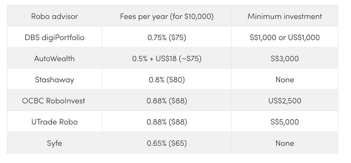Viewport: 351px width, 163px height.
Task: Click the 0.8% ($80) fee cell
Action: [x=167, y=80]
